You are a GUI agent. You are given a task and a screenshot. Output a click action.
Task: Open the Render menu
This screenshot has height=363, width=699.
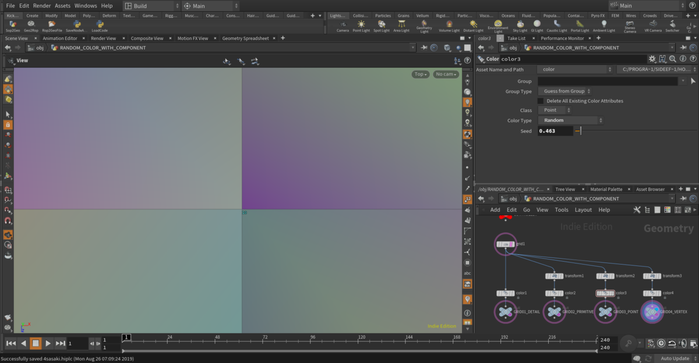41,5
